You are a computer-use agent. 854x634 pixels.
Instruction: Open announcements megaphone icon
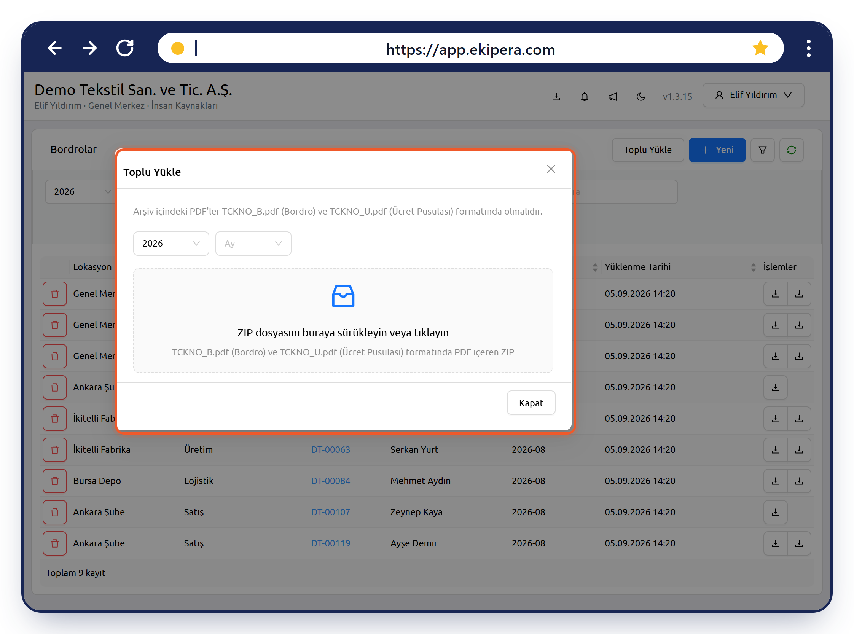[x=613, y=96]
